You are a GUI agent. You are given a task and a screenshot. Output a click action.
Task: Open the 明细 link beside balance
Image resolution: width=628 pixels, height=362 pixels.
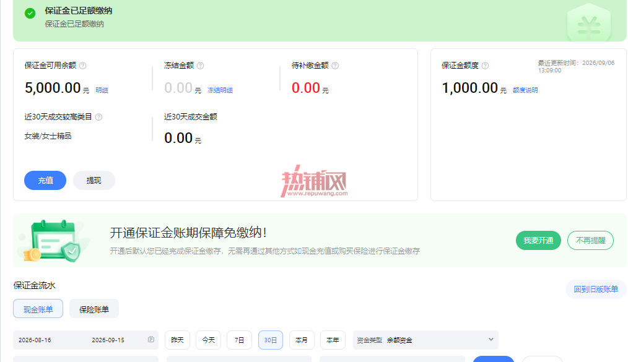(102, 90)
